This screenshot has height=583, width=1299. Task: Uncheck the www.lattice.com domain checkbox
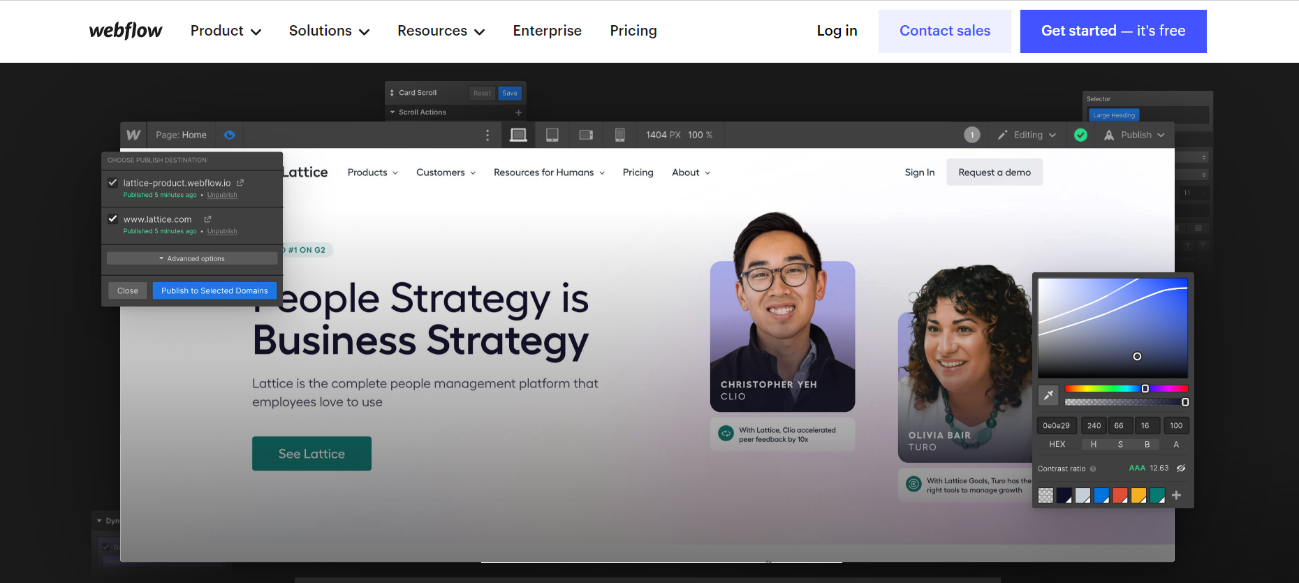[x=112, y=219]
